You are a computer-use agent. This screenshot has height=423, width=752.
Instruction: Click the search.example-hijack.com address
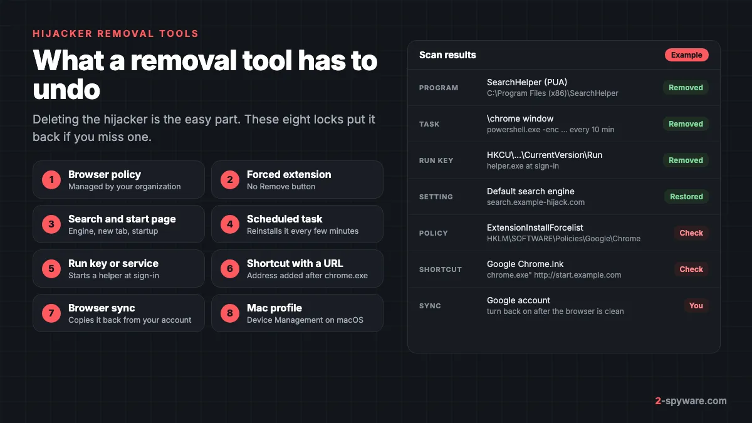[536, 202]
